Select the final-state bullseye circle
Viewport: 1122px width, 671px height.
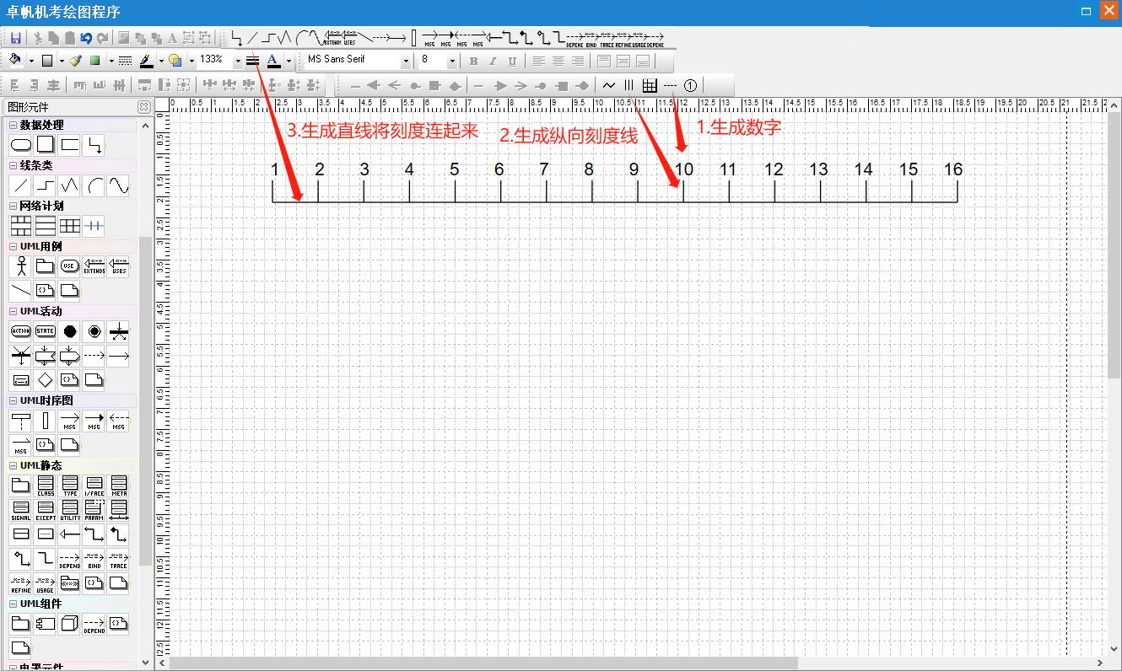tap(94, 331)
